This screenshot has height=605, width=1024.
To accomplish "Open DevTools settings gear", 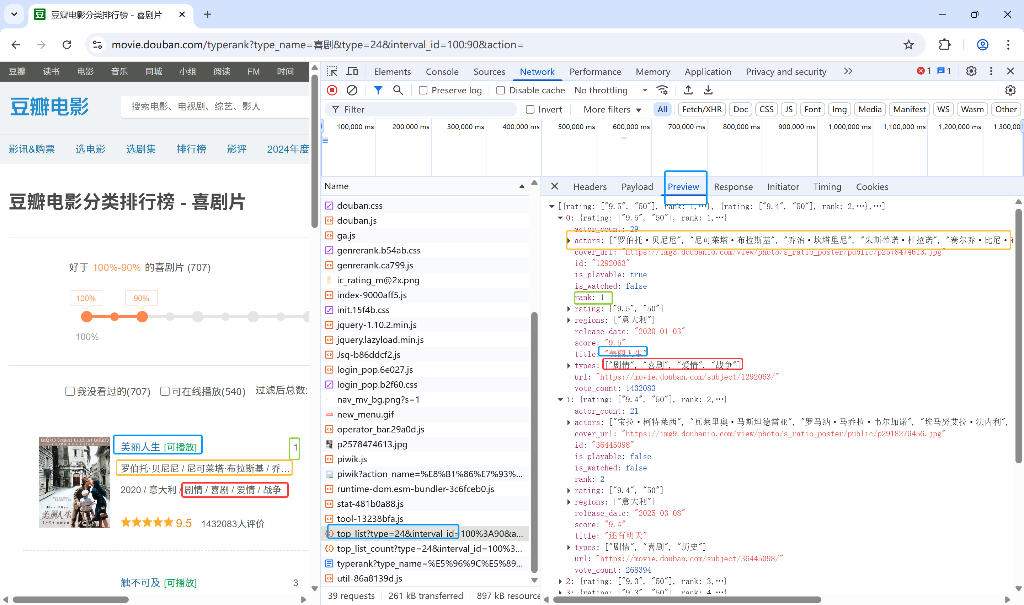I will click(x=971, y=71).
